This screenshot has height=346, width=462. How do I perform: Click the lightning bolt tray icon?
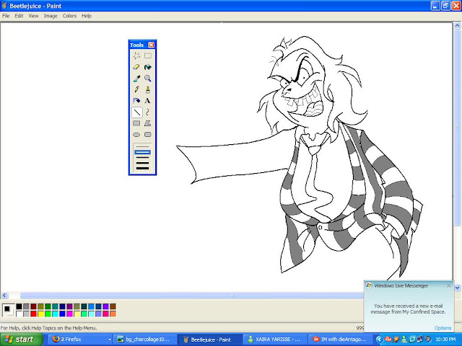tap(396, 340)
